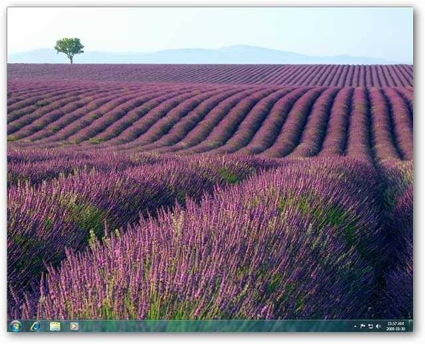This screenshot has width=425, height=344.
Task: Open the volume speaker icon in tray
Action: coord(378,326)
